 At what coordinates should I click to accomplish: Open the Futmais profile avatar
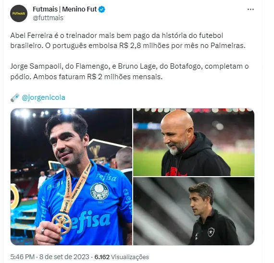19,13
